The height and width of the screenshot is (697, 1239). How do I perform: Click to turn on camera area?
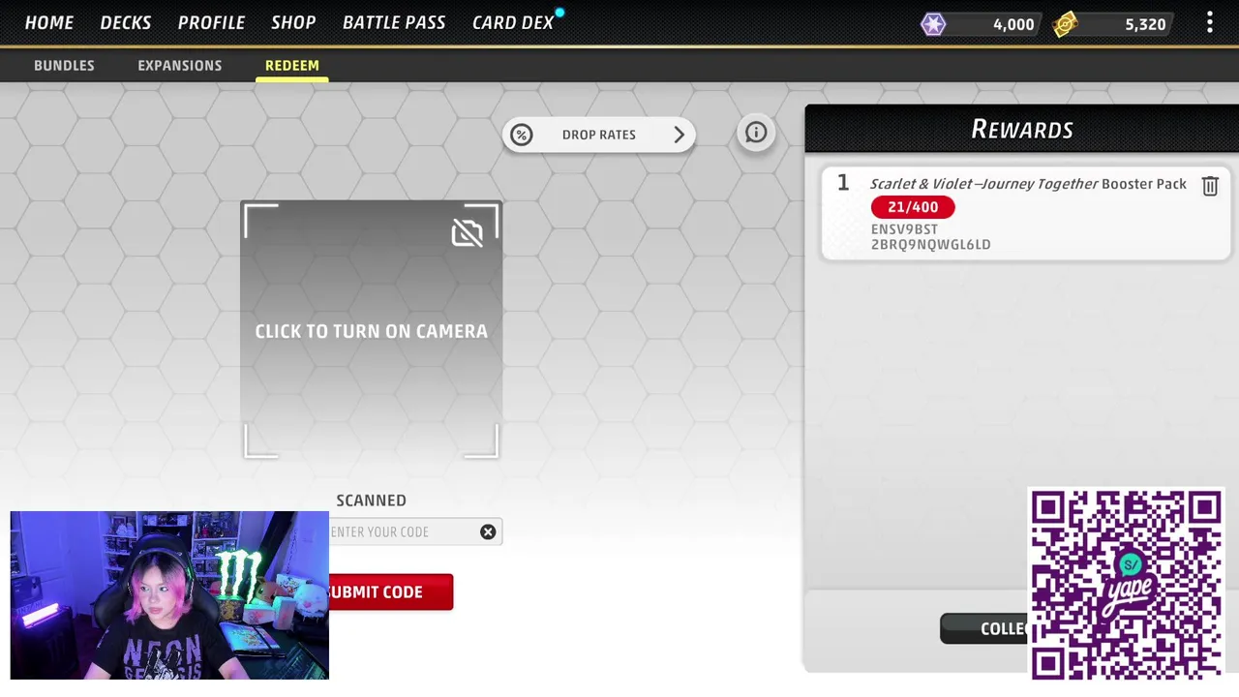pos(372,330)
